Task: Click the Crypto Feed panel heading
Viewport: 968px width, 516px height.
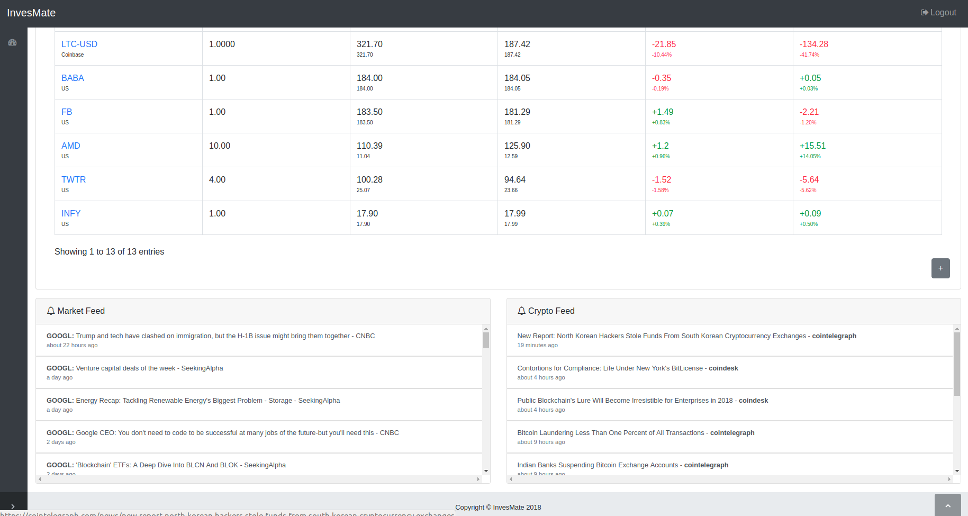Action: [734, 311]
